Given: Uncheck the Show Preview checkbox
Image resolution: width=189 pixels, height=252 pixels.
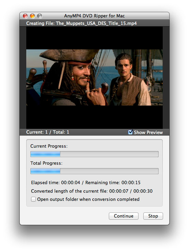Looking at the screenshot, I should (x=130, y=132).
